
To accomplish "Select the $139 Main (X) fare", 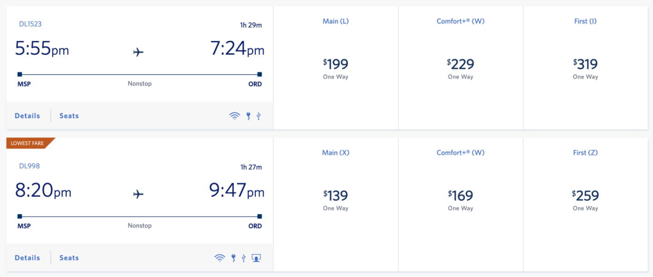I will point(336,199).
